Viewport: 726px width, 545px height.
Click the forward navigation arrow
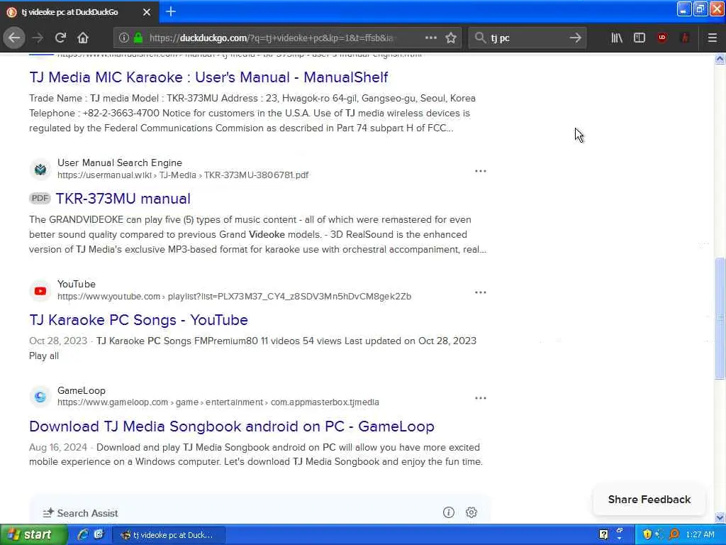[x=38, y=38]
